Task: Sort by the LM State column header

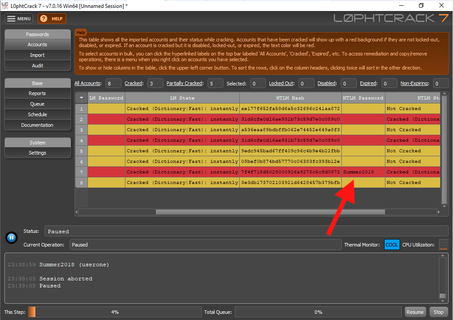Action: click(182, 98)
